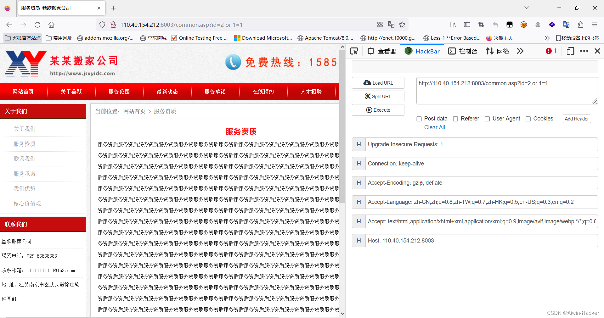Edit the Upgrade-Insecure-Requests header field
The image size is (604, 318).
481,144
